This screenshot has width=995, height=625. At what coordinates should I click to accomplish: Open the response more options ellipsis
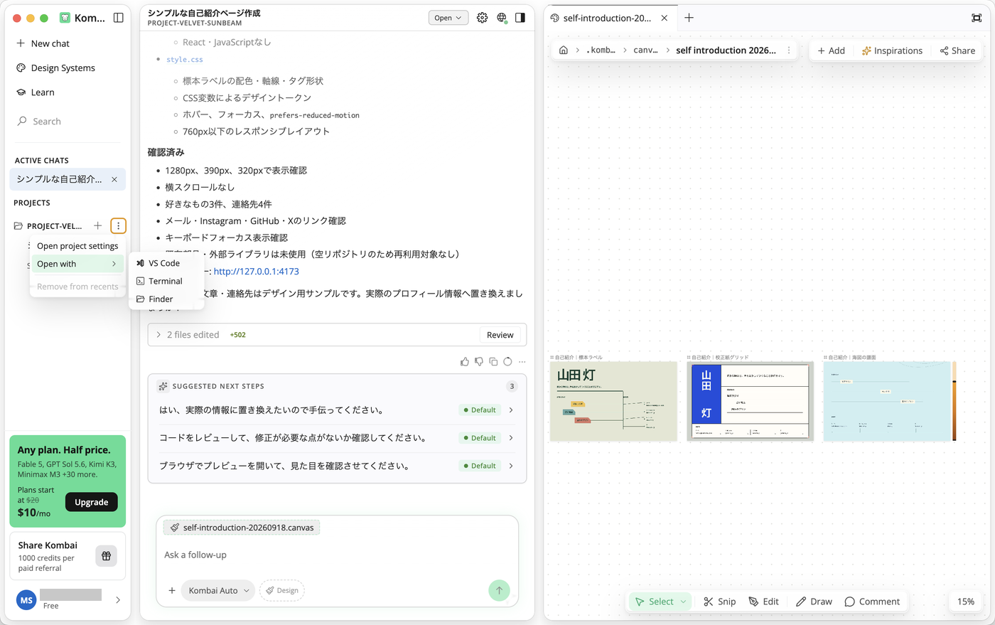point(522,362)
